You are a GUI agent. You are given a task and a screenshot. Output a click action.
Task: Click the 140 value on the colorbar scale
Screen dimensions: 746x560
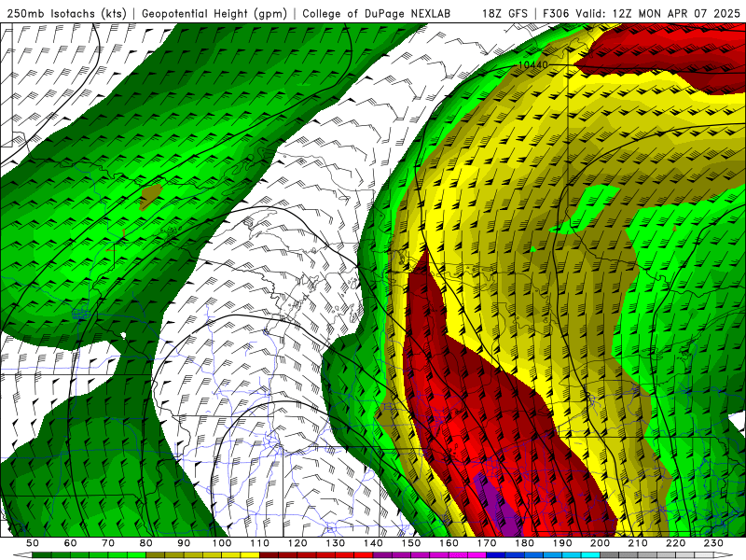pos(372,543)
